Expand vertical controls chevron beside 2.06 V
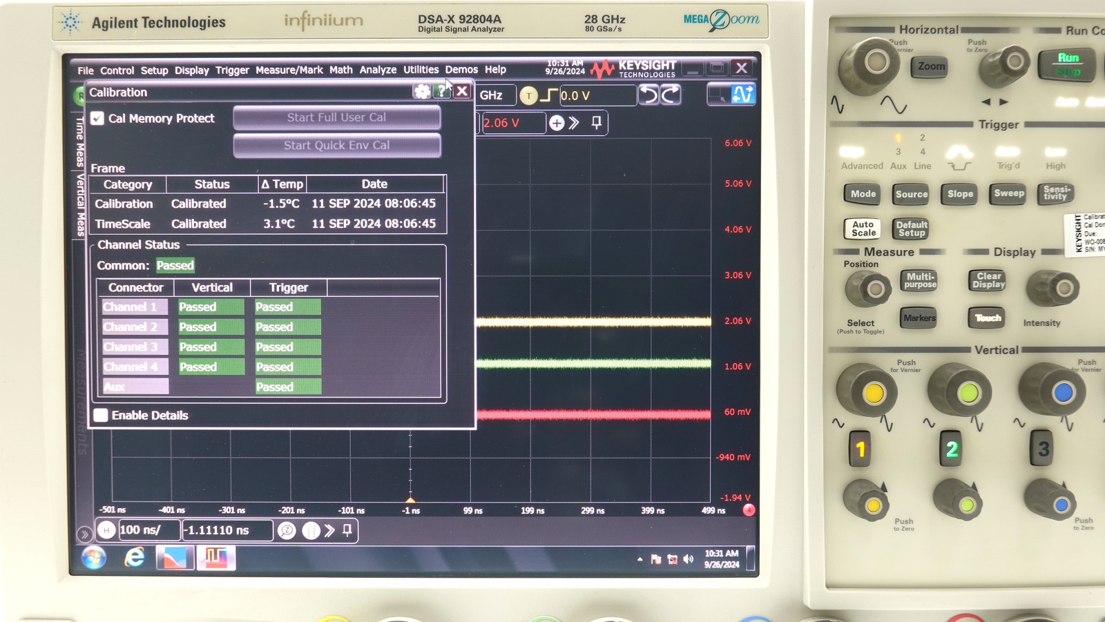The image size is (1105, 622). click(x=574, y=123)
